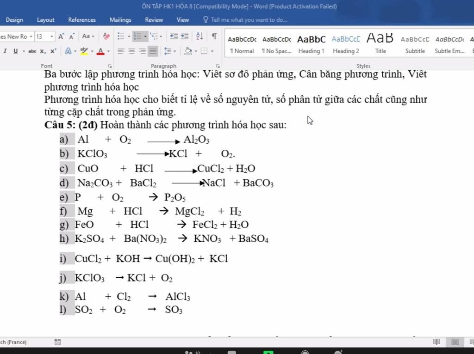Click language indicator (France) in status bar
This screenshot has width=474, height=354.
pos(13,342)
